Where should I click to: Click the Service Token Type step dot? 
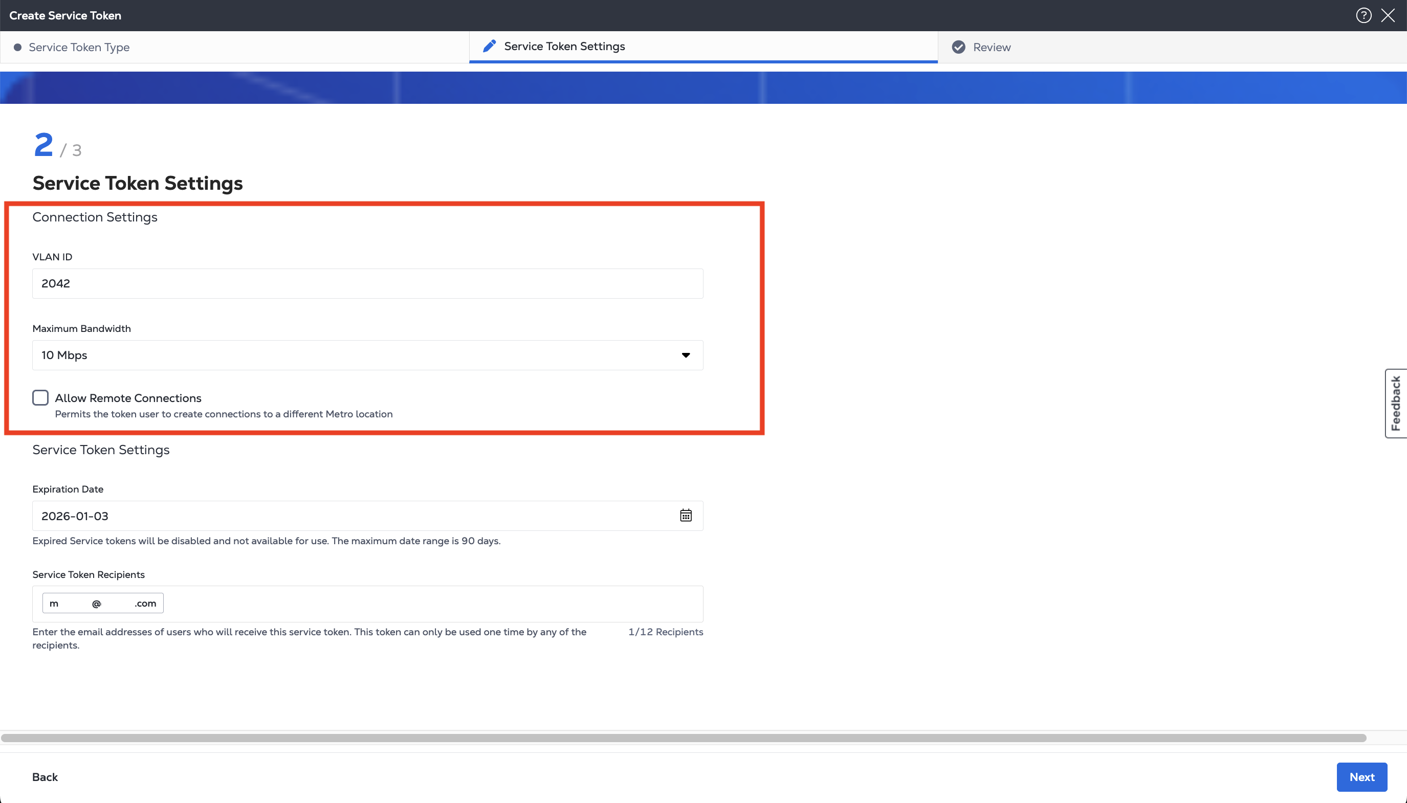(17, 48)
